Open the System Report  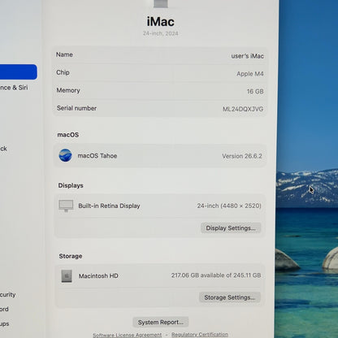(161, 323)
